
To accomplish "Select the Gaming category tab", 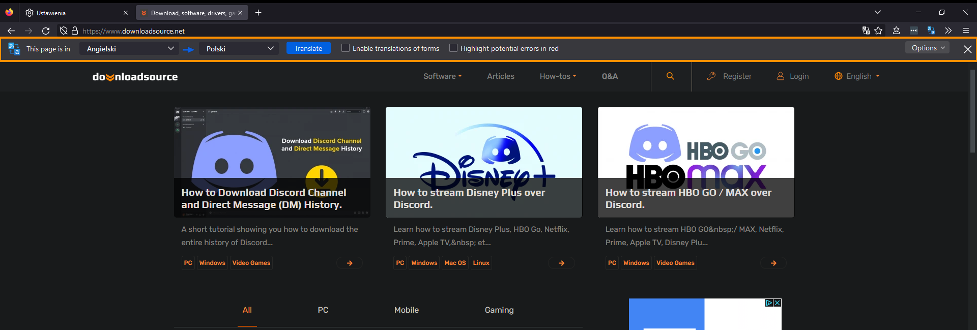I will tap(499, 310).
